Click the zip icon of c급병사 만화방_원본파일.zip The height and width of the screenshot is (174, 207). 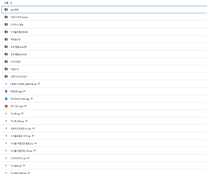[x=6, y=84]
